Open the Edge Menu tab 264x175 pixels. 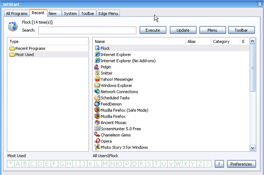point(108,14)
